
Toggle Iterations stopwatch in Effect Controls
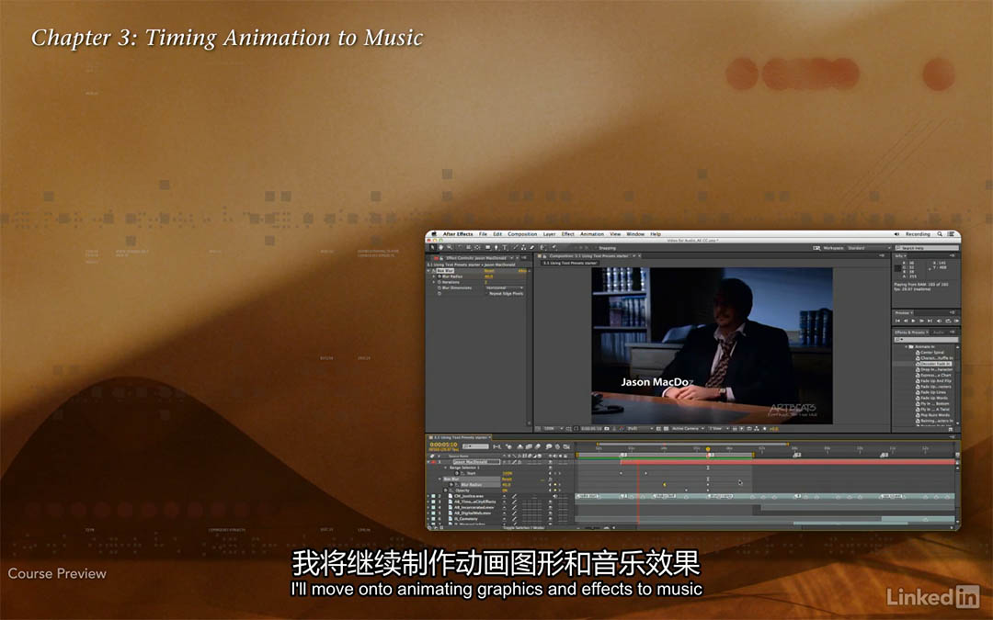pos(439,282)
